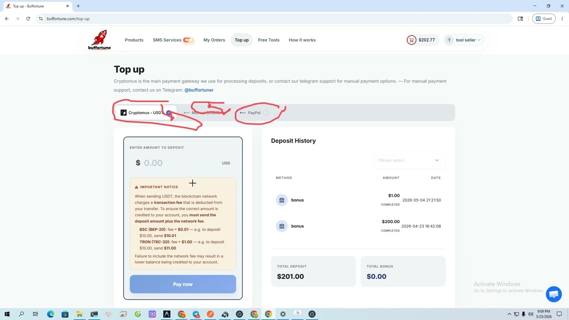Open File Explorer from the taskbar

tap(80, 314)
